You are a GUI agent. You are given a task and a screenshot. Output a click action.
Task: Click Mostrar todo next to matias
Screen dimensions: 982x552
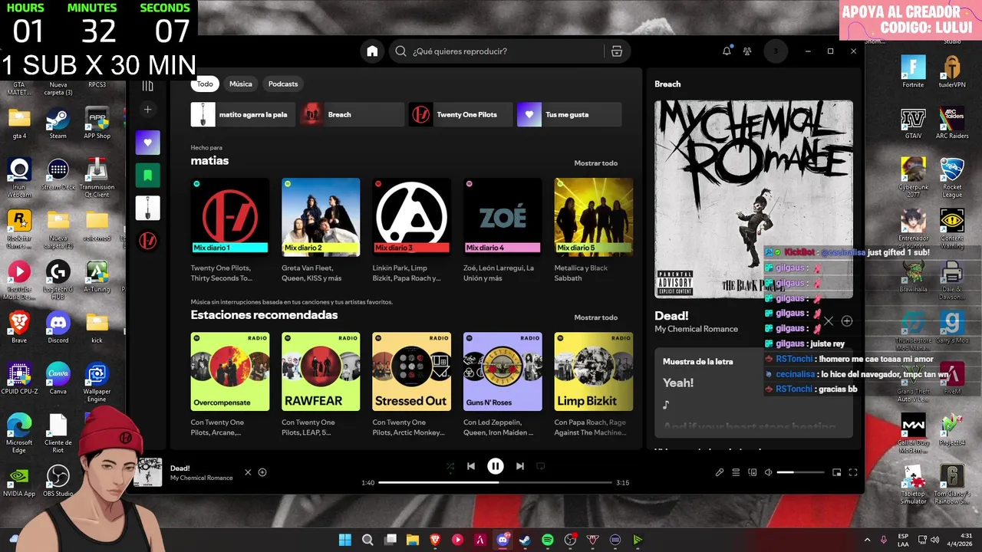pos(596,163)
